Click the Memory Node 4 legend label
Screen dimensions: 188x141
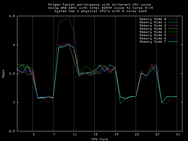[x=152, y=32]
